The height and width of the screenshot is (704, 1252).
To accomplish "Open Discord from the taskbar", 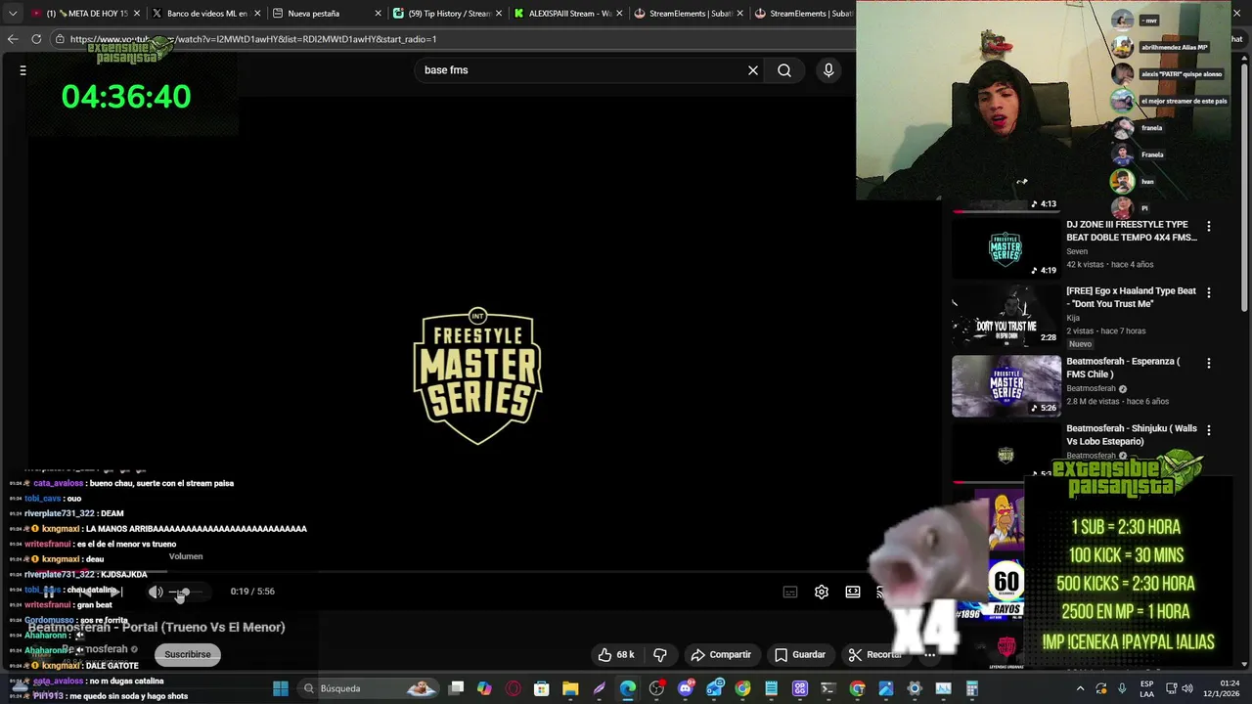I will click(x=686, y=688).
